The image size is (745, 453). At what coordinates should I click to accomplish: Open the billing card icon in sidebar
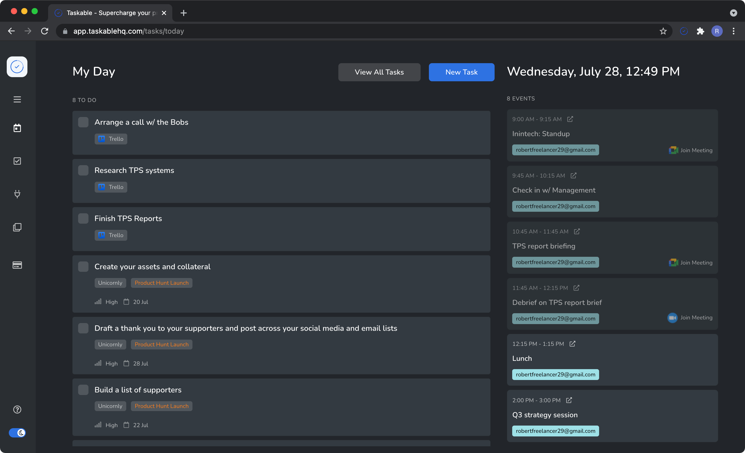17,265
